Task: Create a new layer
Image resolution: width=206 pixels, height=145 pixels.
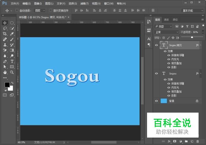Action: coord(192,141)
